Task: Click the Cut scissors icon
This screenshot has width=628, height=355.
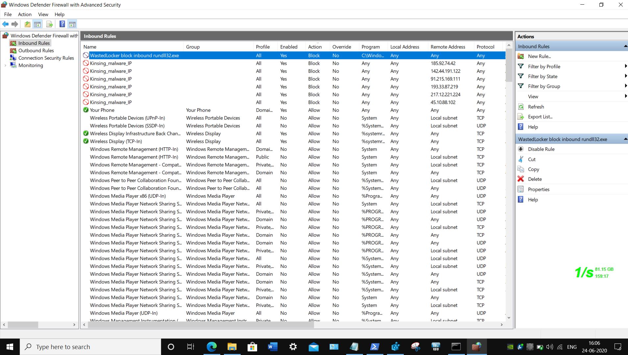Action: point(521,159)
